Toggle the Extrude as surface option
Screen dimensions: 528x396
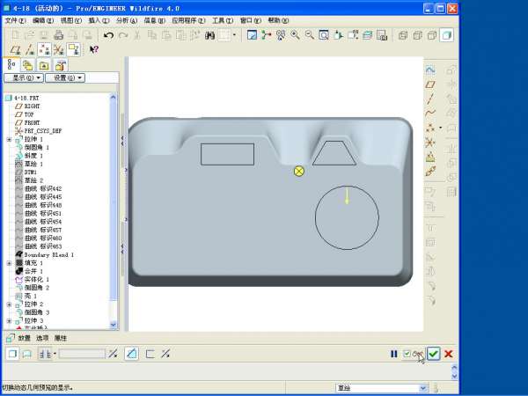[27, 354]
